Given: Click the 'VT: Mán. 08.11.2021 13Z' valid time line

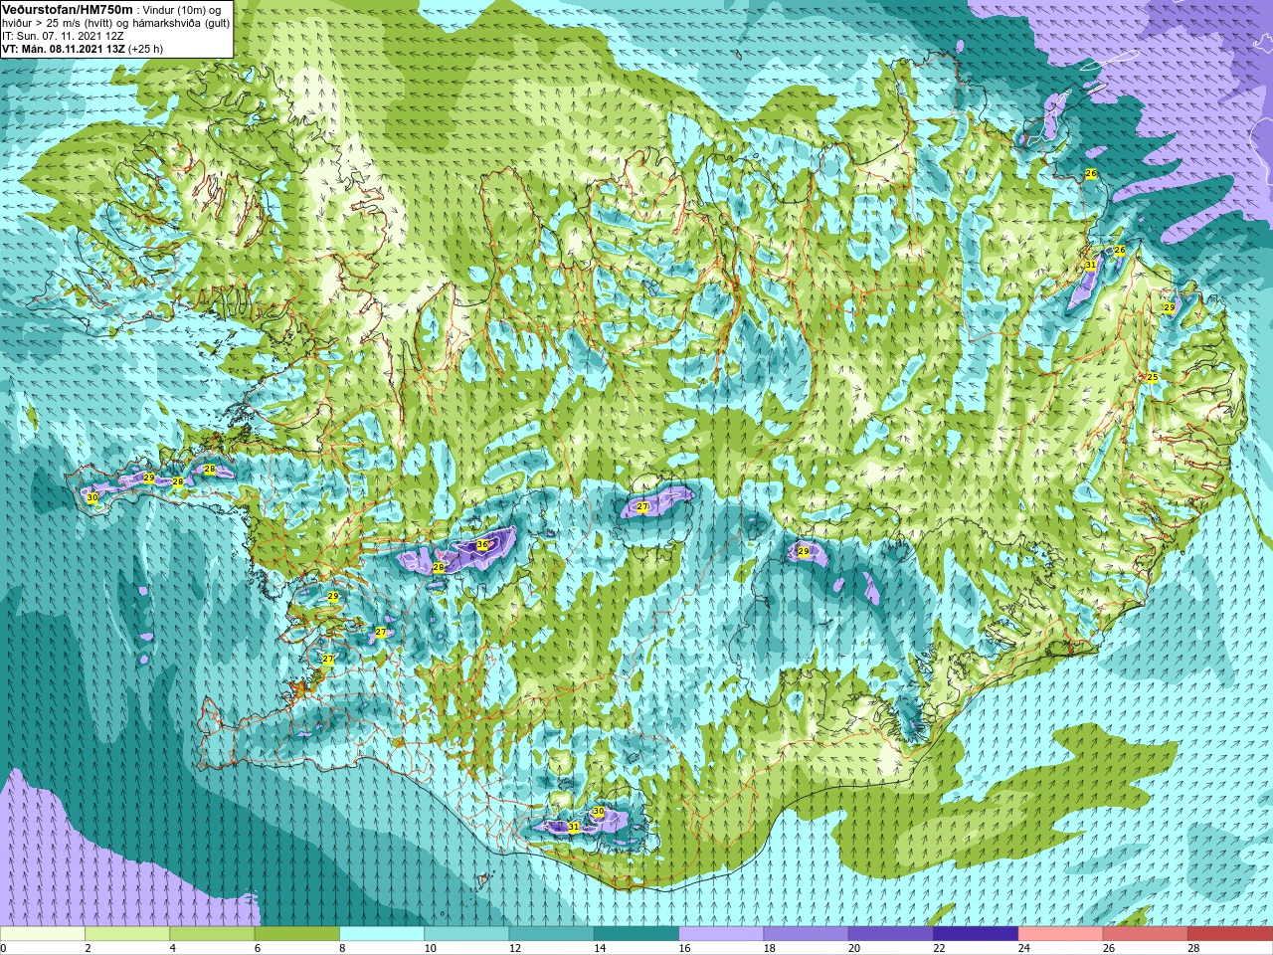Looking at the screenshot, I should [83, 49].
